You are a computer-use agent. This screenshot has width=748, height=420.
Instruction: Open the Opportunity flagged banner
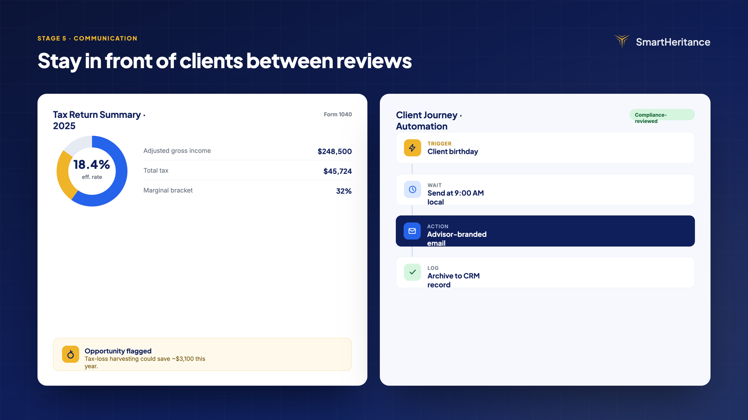tap(202, 354)
